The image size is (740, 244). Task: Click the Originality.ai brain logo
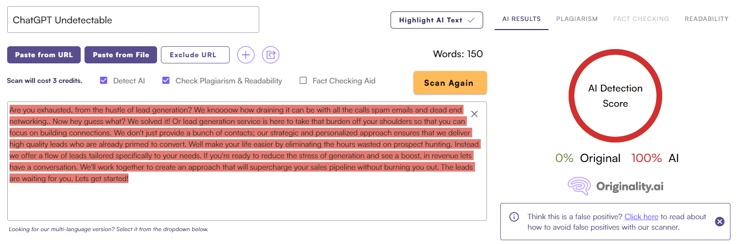pyautogui.click(x=579, y=186)
